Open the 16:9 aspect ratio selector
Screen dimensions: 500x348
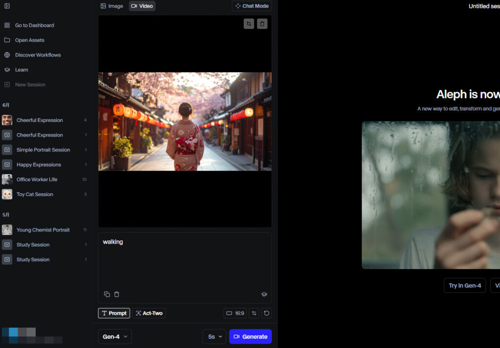[x=235, y=313]
